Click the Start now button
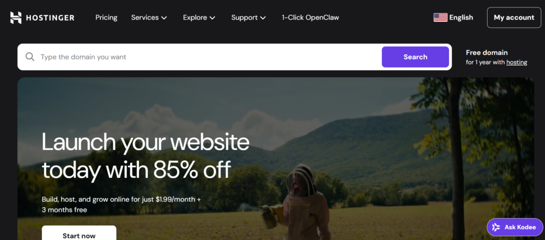 point(79,235)
